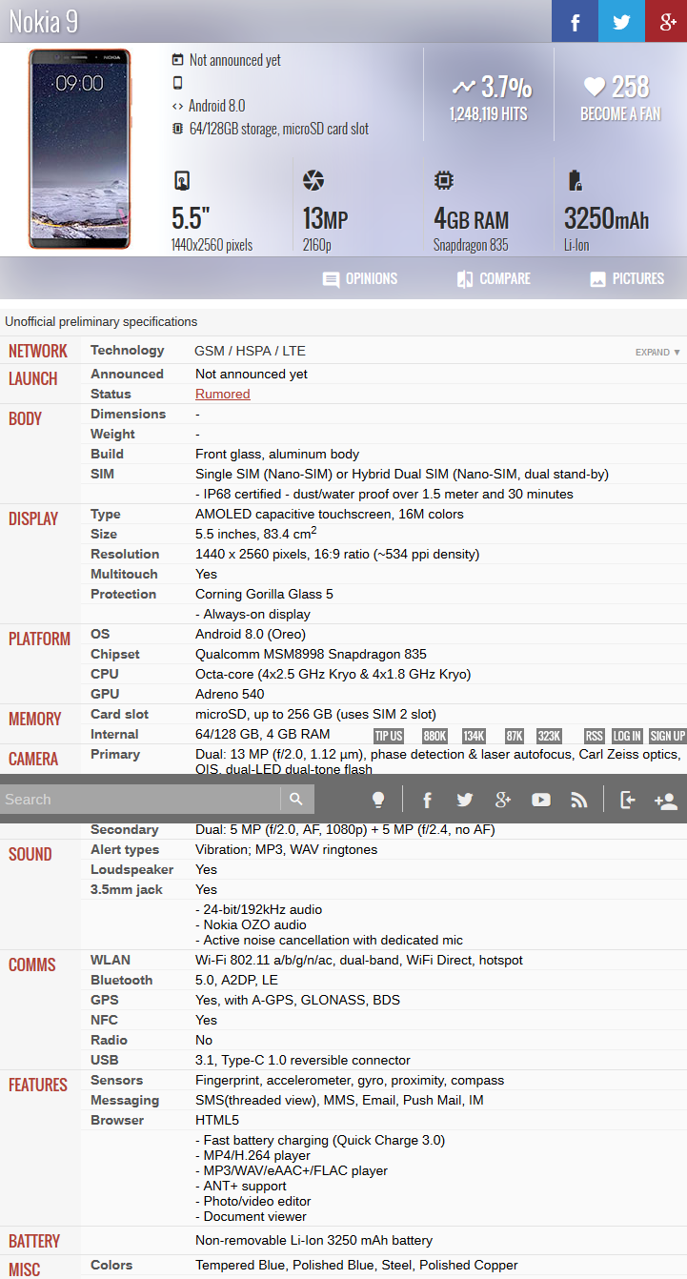Click the Sensors label in Features section

pyautogui.click(x=117, y=1080)
